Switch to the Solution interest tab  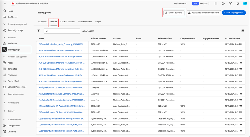pos(67,22)
